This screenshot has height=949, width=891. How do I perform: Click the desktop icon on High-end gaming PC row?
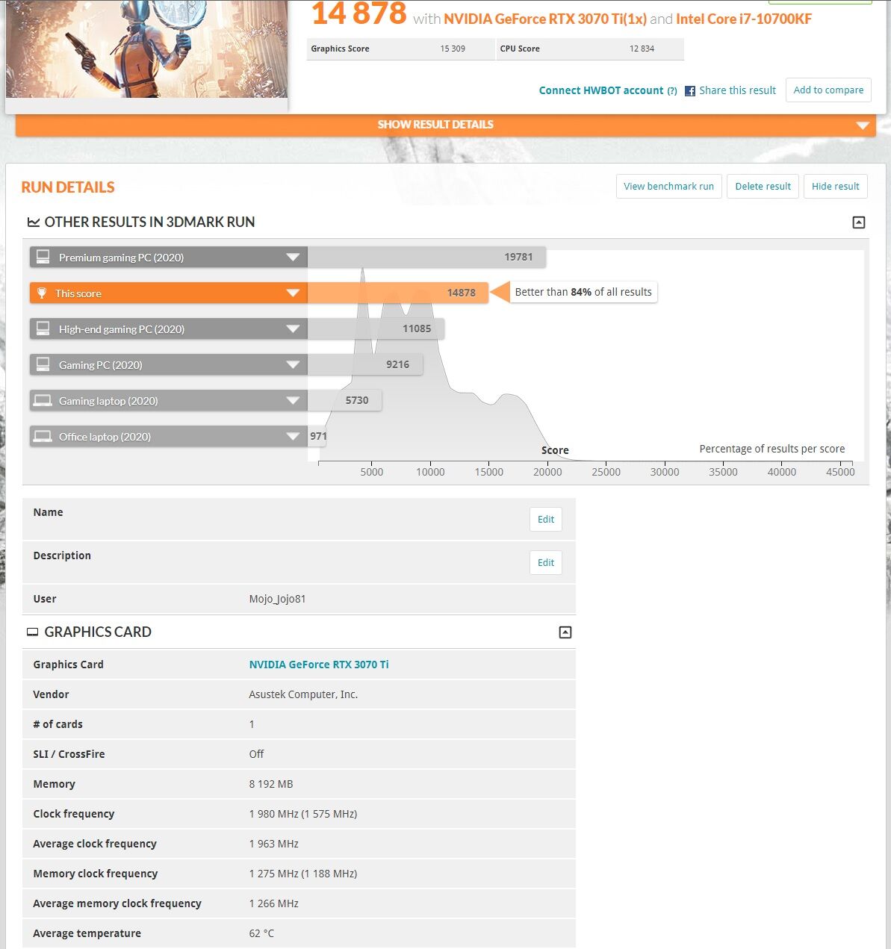pyautogui.click(x=43, y=329)
